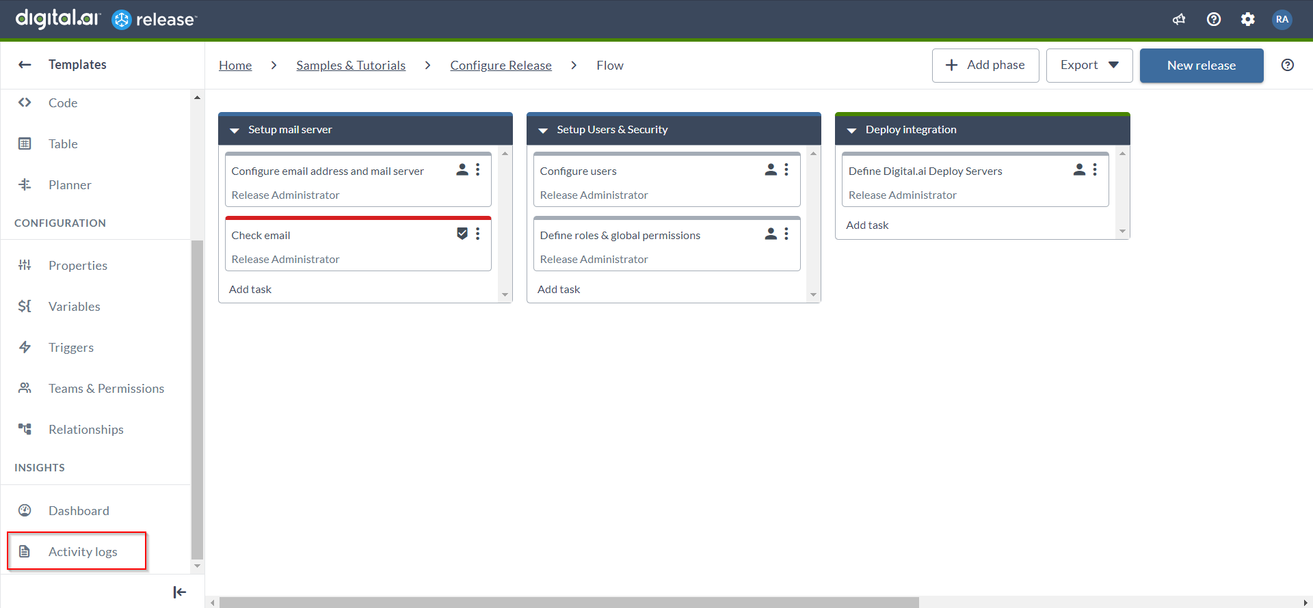
Task: Click the person icon on Configure email address task
Action: [x=462, y=169]
